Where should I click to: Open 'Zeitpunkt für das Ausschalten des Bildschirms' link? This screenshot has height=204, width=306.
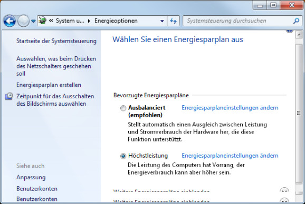[55, 100]
